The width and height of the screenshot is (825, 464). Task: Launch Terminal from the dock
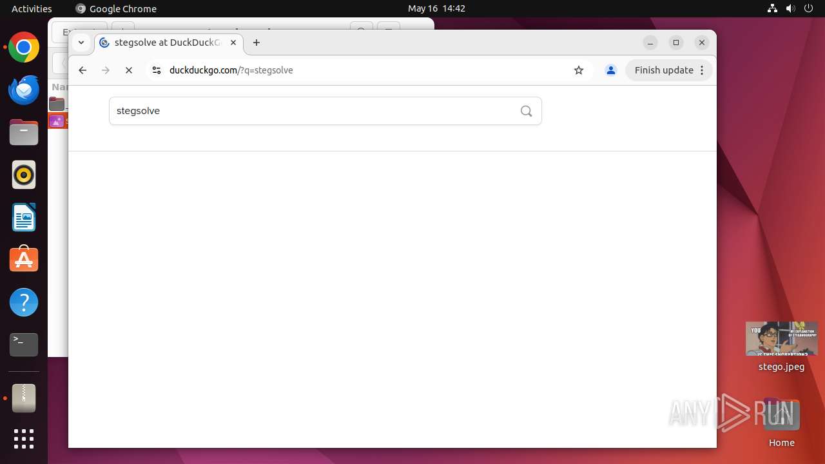click(x=24, y=345)
